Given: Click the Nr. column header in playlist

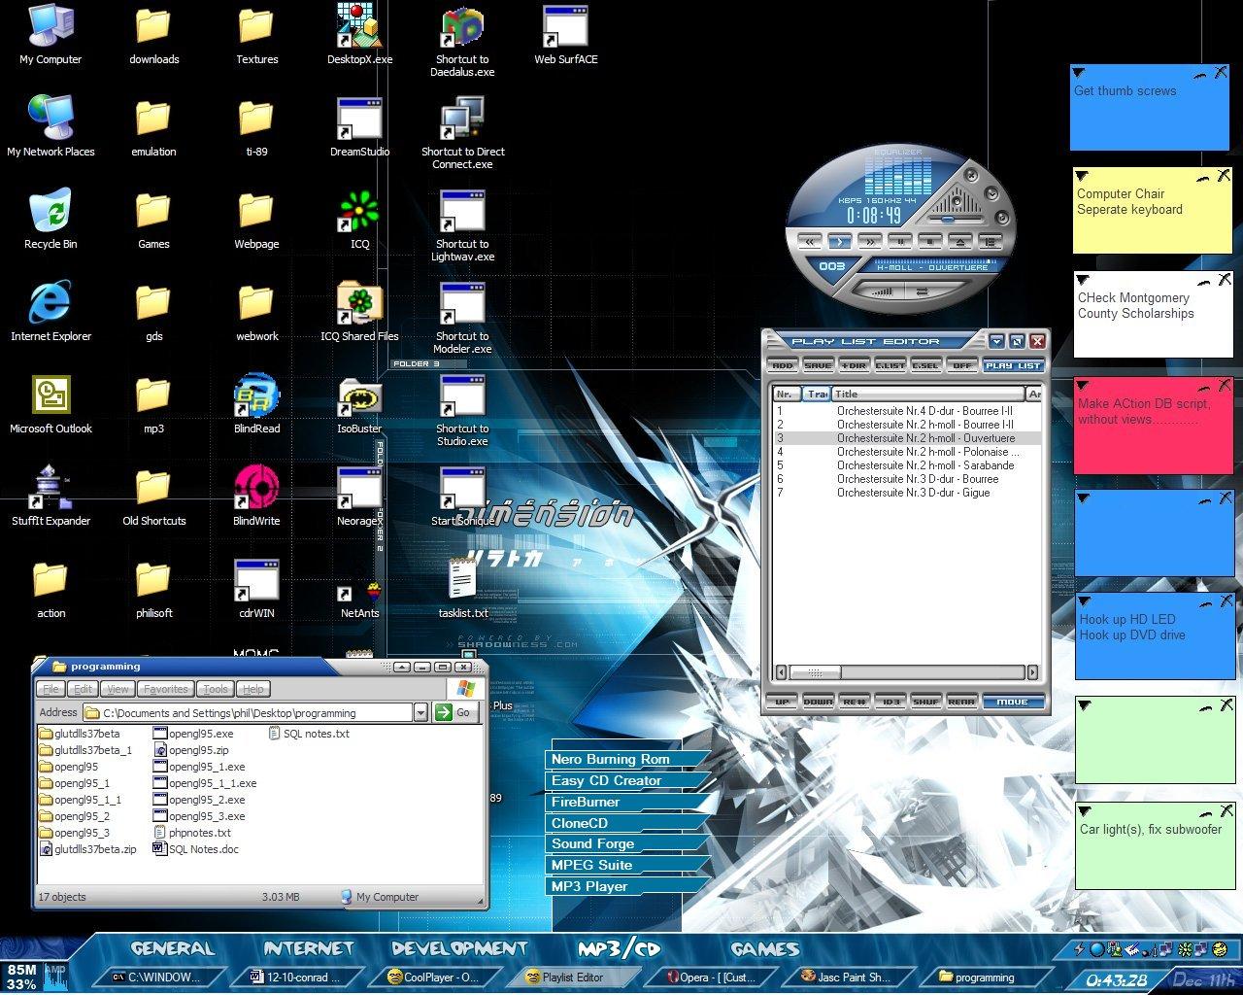Looking at the screenshot, I should [788, 394].
